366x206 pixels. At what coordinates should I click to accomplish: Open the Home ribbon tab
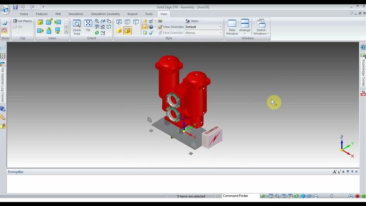(x=24, y=14)
